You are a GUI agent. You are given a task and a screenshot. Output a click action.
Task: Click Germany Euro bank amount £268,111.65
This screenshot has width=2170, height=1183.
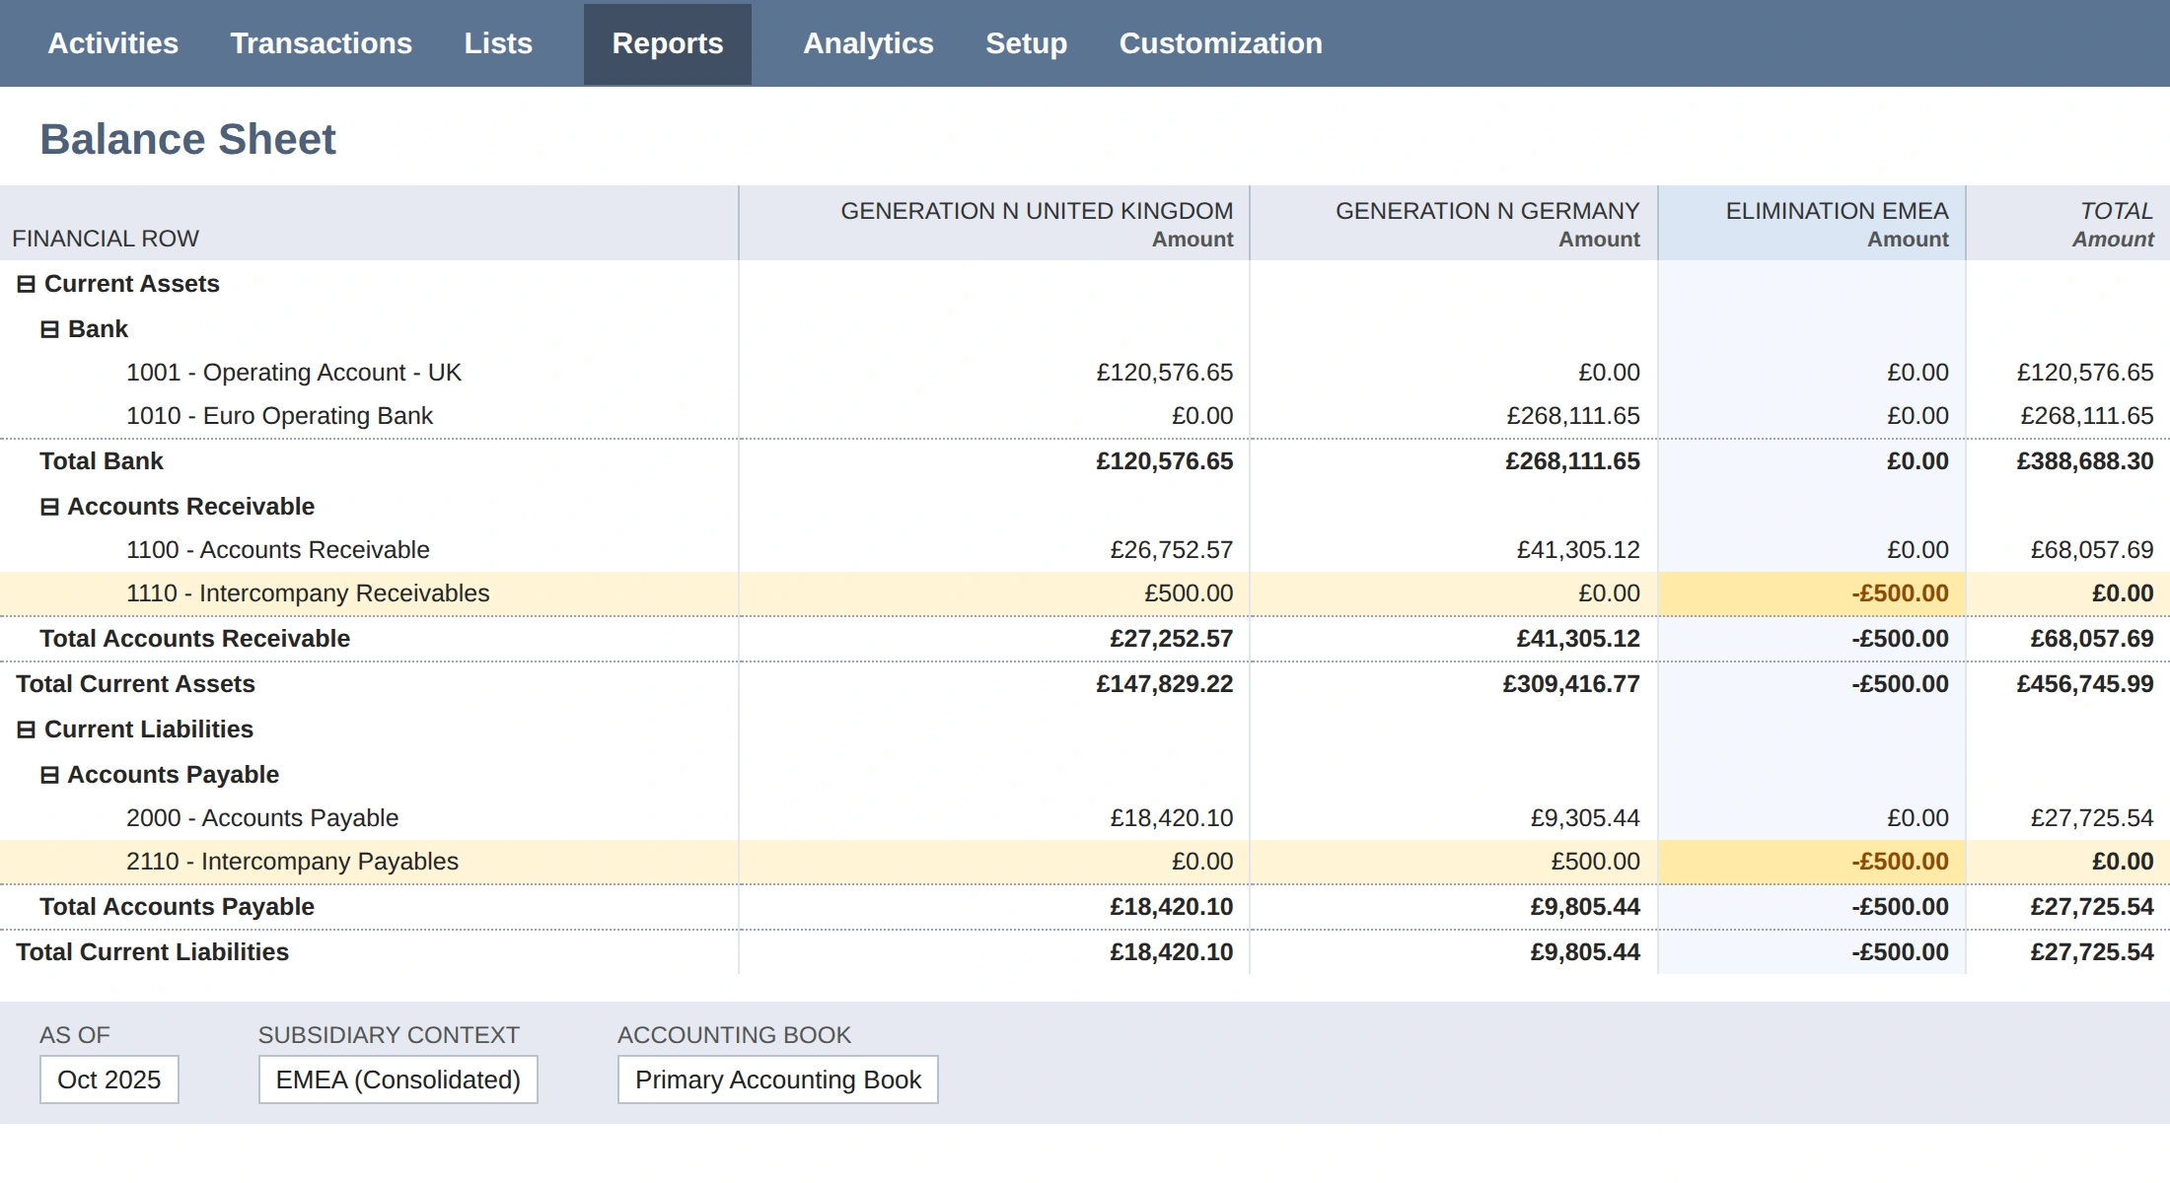point(1573,416)
